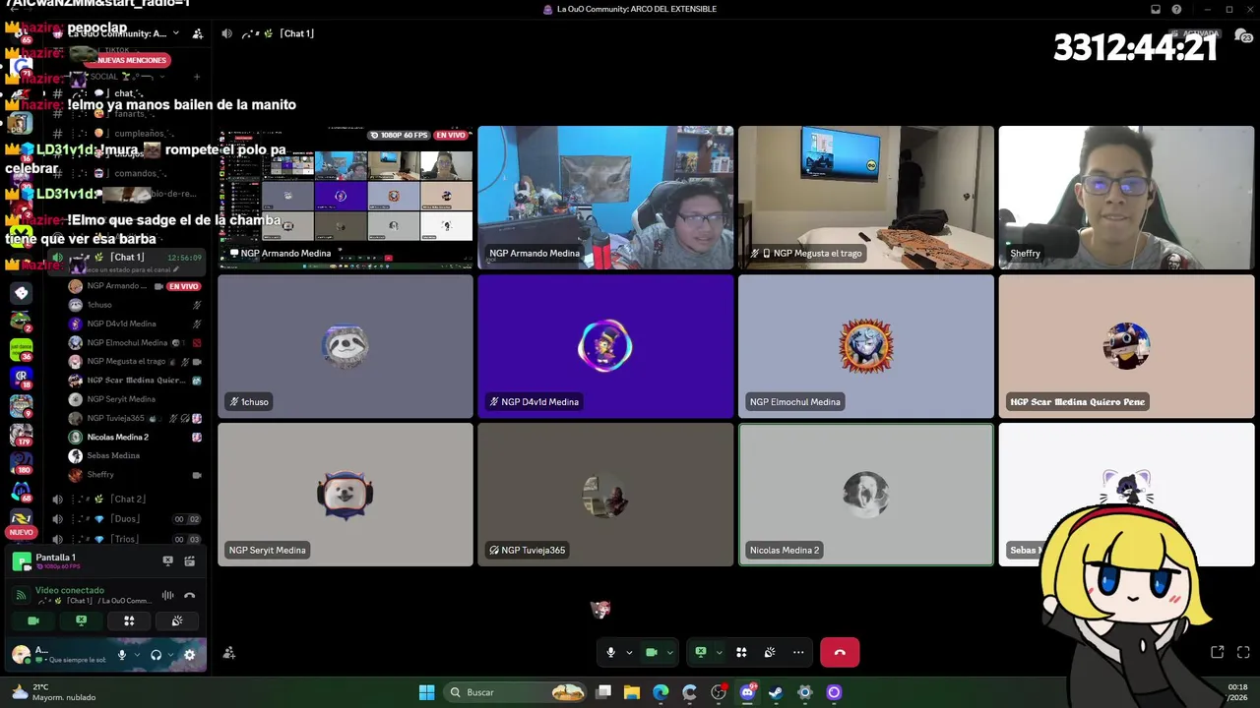This screenshot has width=1260, height=708.
Task: Select NGP Seryit Medina participant tile
Action: point(346,495)
